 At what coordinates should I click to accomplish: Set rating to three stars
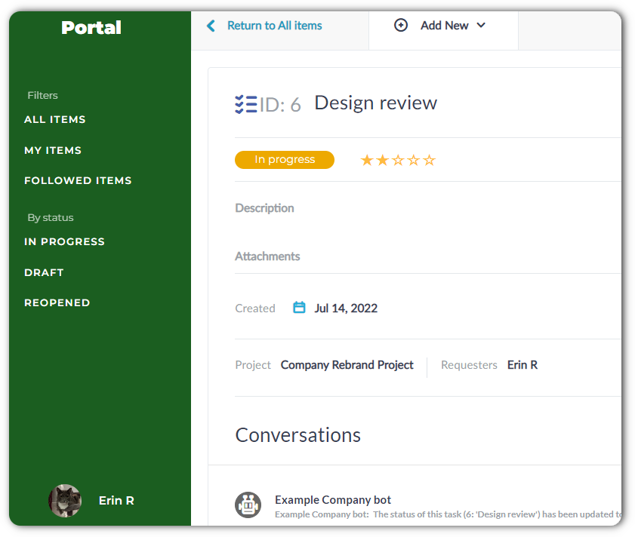click(x=398, y=160)
